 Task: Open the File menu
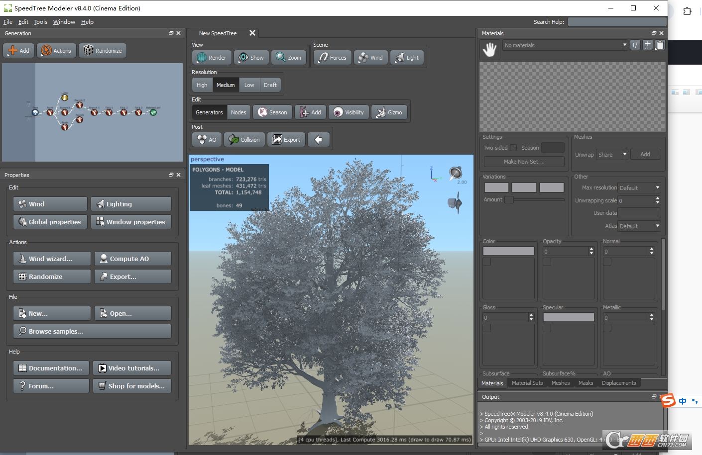[8, 22]
